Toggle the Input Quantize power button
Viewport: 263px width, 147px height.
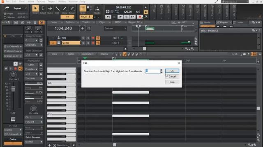pos(41,55)
